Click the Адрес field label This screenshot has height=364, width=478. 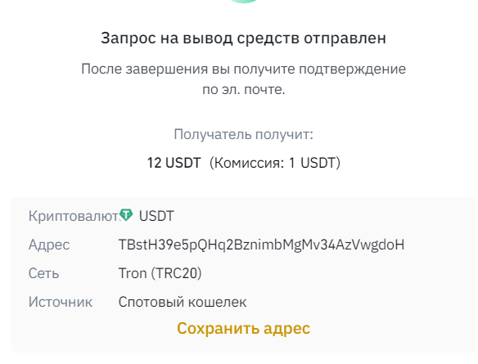tap(49, 245)
